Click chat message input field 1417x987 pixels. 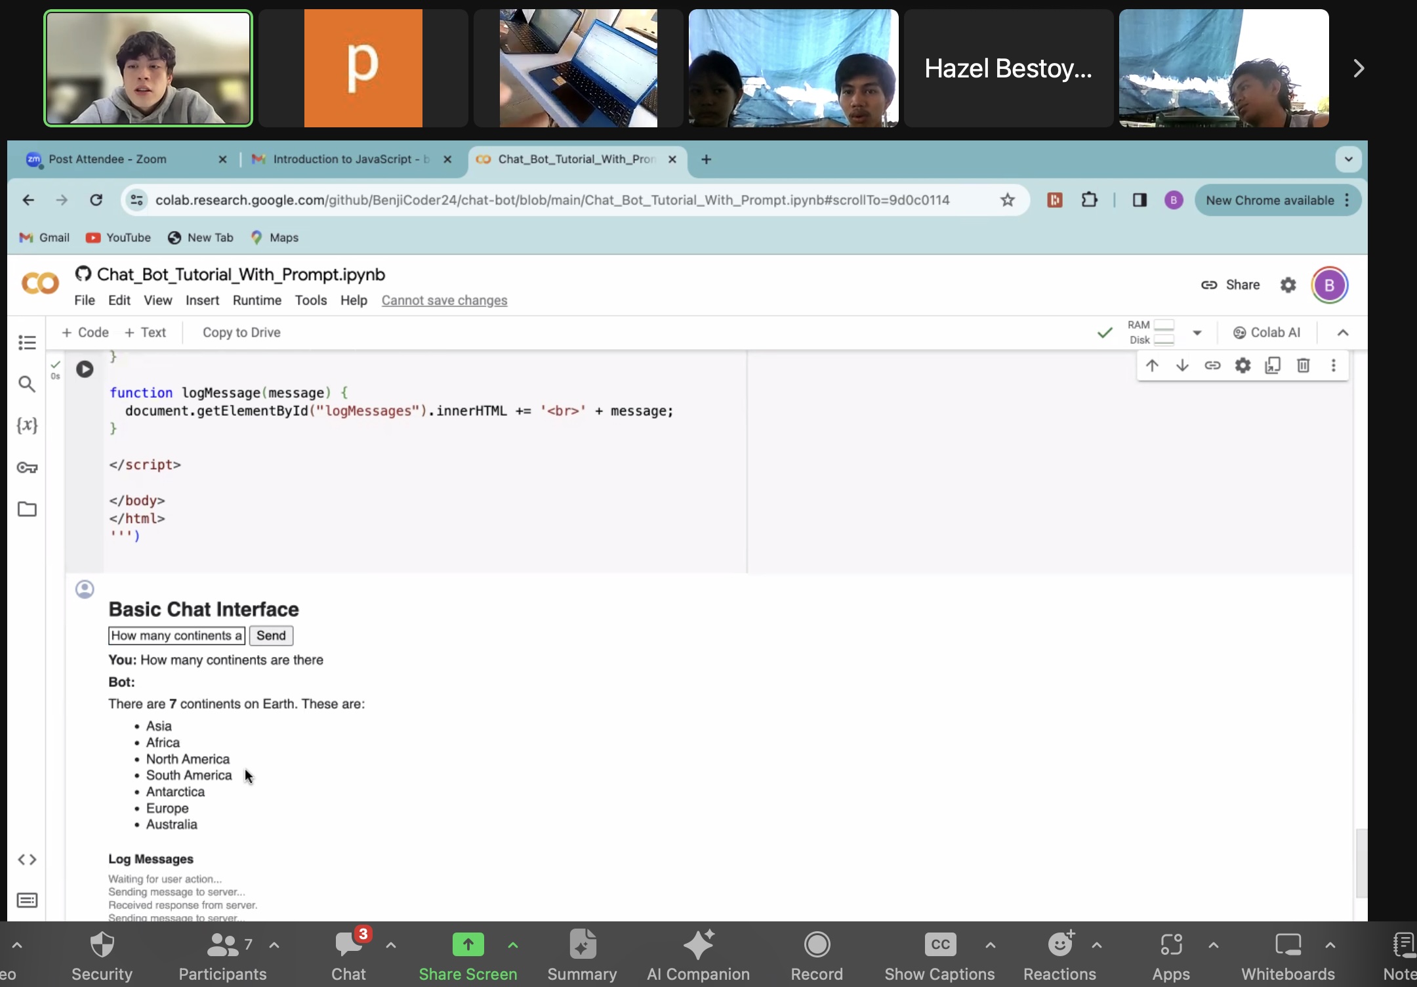click(x=176, y=635)
